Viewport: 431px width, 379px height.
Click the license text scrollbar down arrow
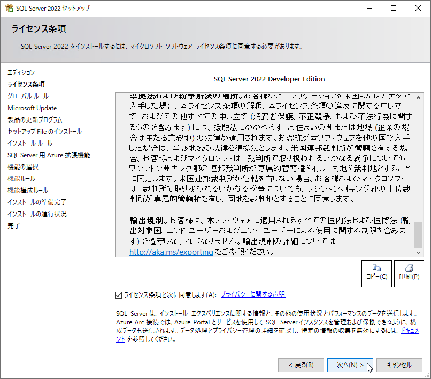[418, 252]
